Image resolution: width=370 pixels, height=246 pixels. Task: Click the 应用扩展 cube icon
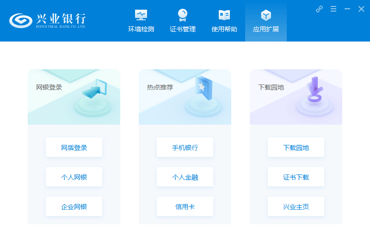coord(266,15)
